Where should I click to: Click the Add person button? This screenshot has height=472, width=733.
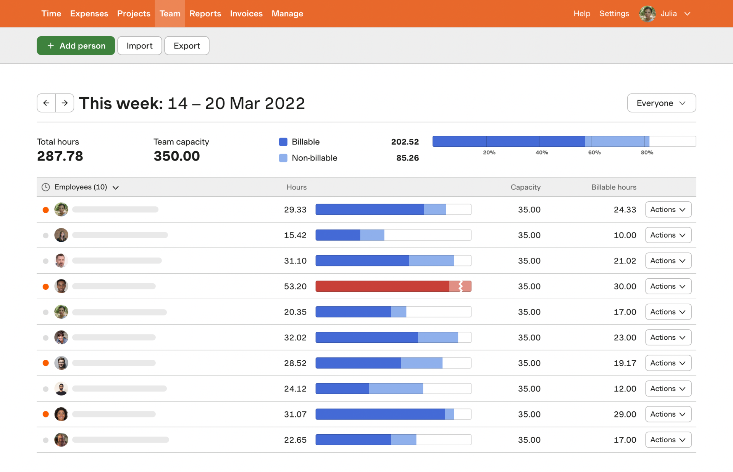click(76, 46)
